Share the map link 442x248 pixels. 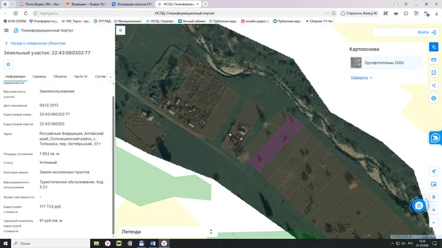[434, 85]
